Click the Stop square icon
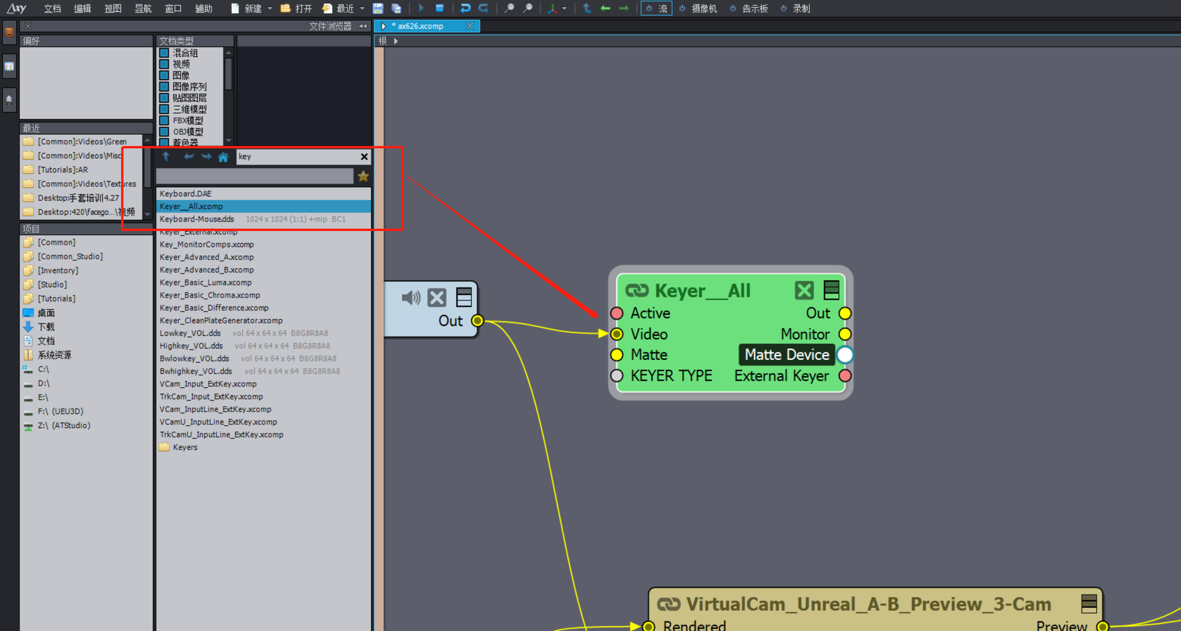The image size is (1181, 631). (x=440, y=8)
